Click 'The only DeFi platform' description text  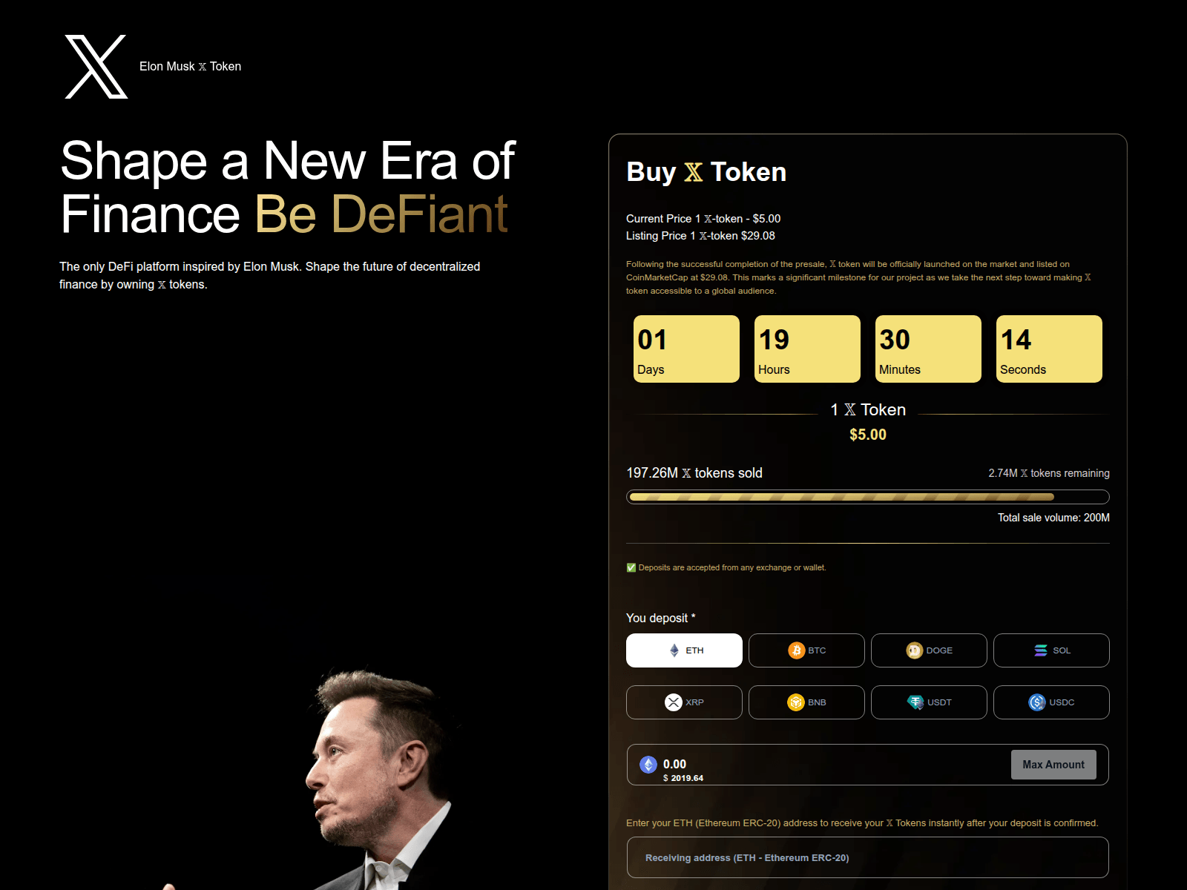pyautogui.click(x=270, y=275)
